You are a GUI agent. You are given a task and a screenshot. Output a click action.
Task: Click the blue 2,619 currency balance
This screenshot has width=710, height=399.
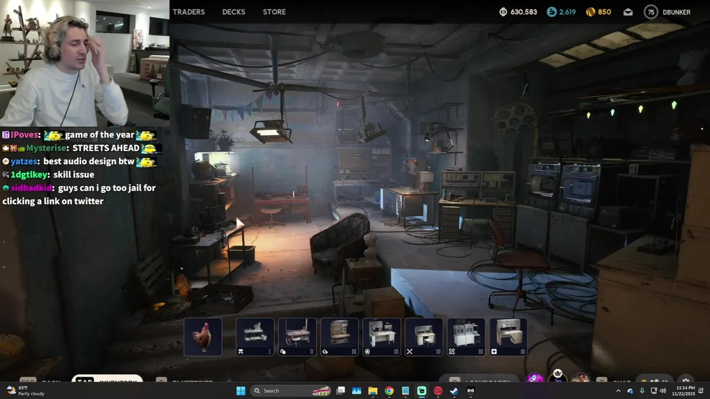[x=561, y=12]
